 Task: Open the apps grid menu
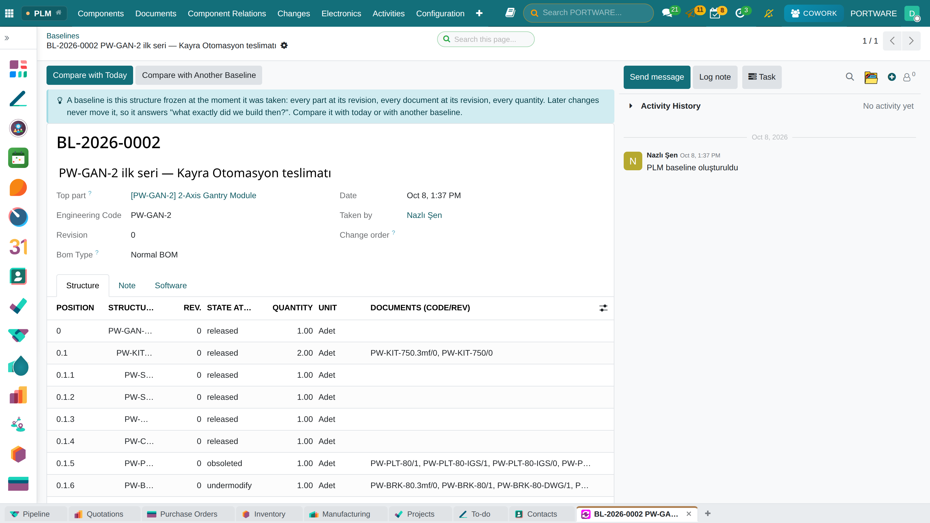click(x=9, y=13)
